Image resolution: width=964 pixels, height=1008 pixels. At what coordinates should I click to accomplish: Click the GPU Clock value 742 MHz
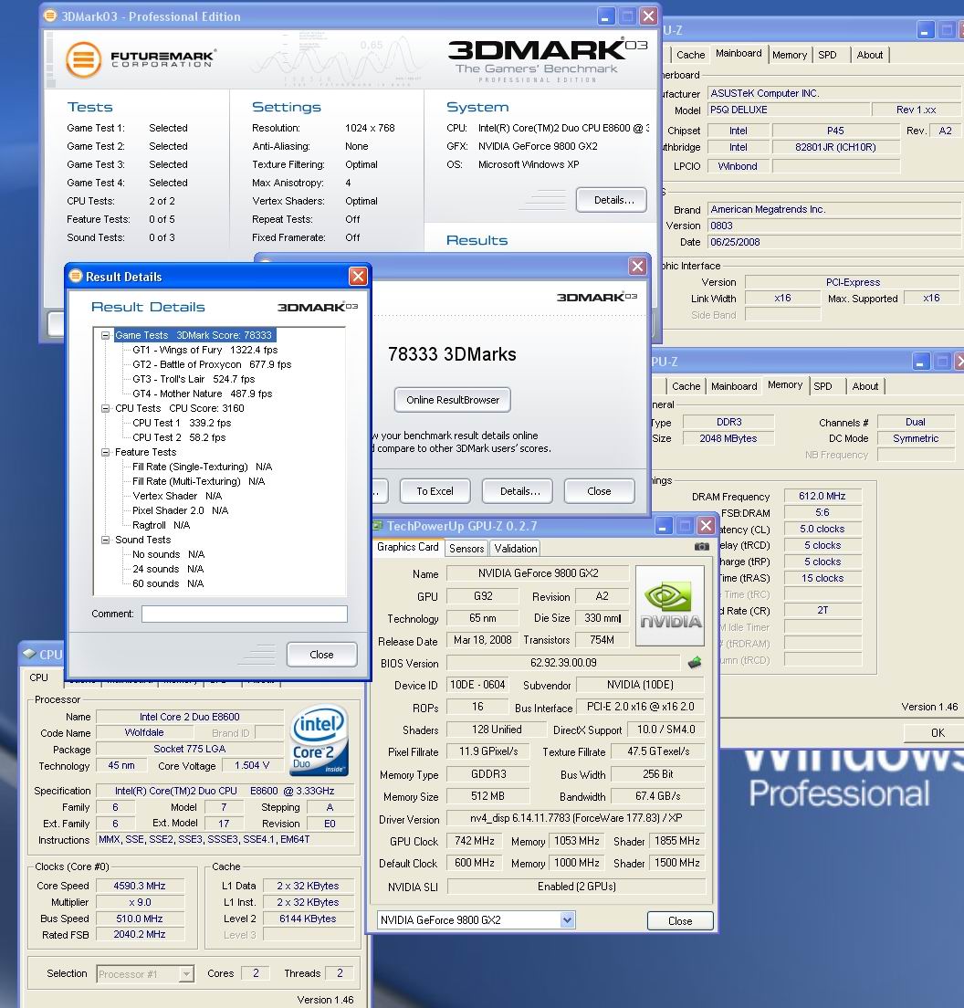coord(475,841)
